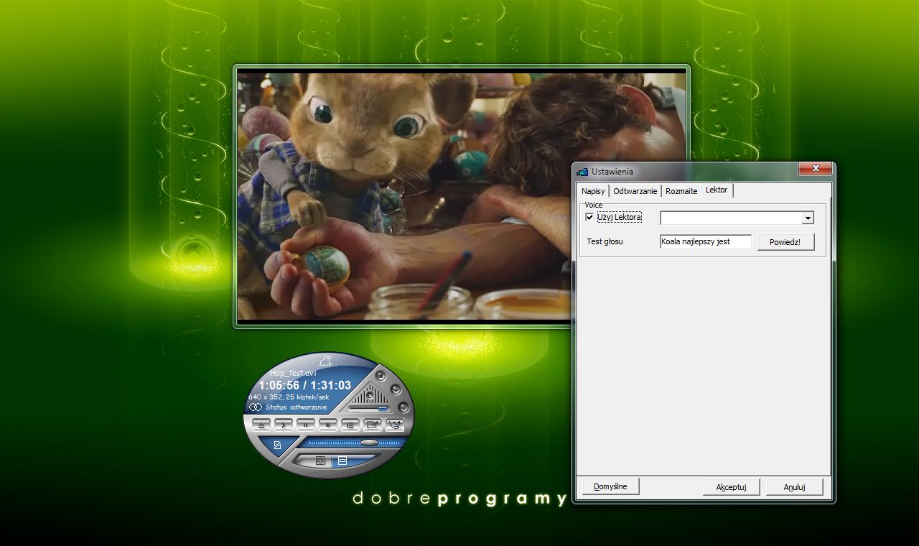Click the volume slider handle

click(x=383, y=408)
